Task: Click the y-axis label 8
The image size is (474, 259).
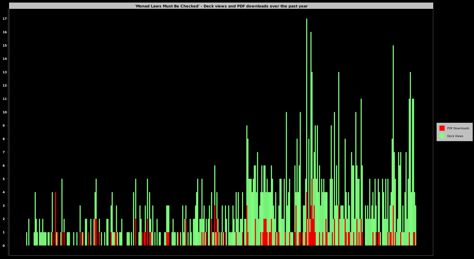Action: click(4, 139)
